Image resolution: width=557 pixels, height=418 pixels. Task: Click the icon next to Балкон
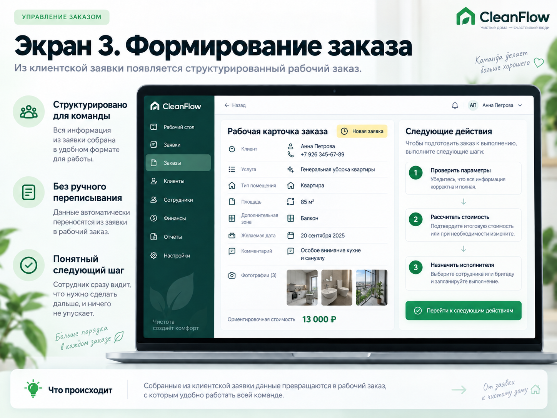[291, 218]
